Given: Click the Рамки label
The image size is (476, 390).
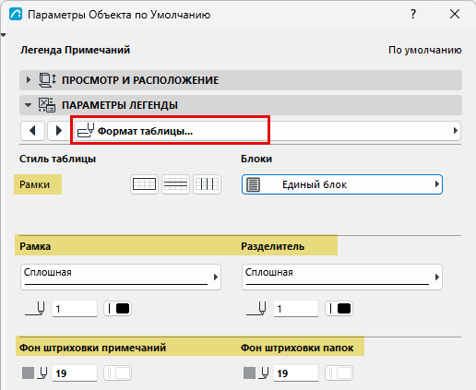Looking at the screenshot, I should (x=35, y=184).
